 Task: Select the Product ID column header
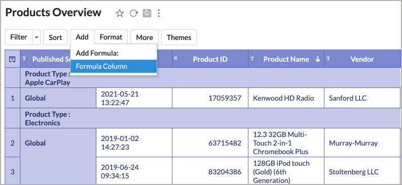(210, 59)
